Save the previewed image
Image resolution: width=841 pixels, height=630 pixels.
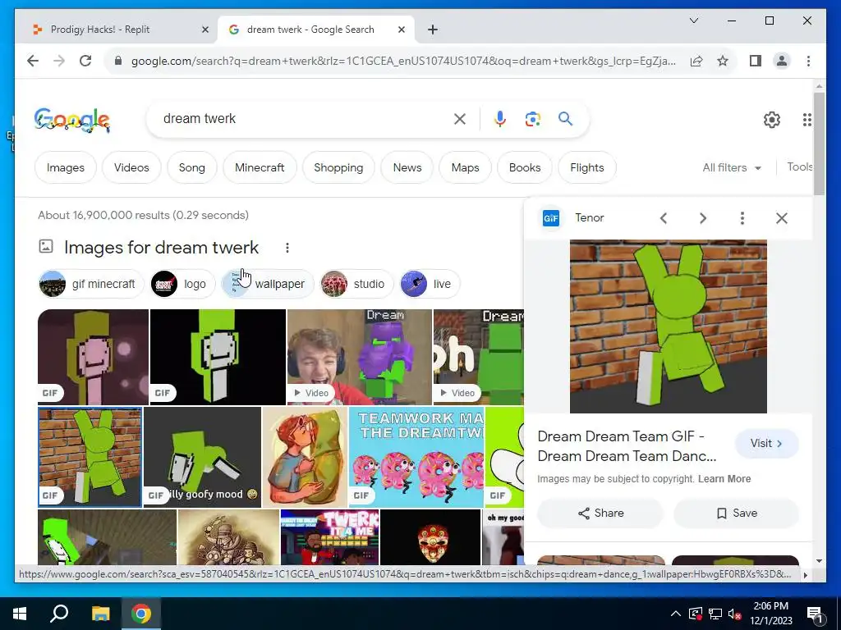tap(737, 514)
